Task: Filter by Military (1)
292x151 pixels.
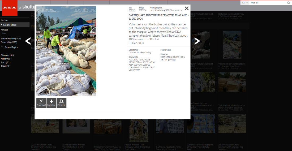Action: 6,59
